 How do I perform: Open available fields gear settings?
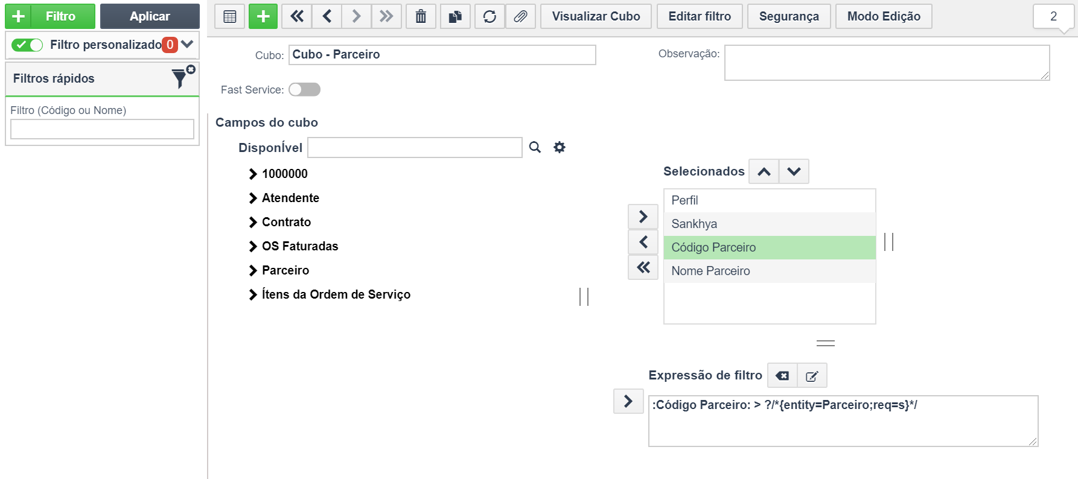[x=560, y=147]
